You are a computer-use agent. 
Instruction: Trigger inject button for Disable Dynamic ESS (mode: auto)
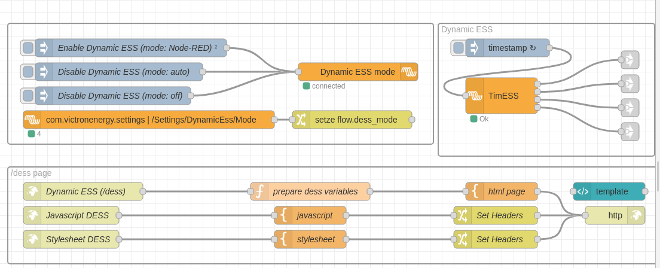pos(28,72)
